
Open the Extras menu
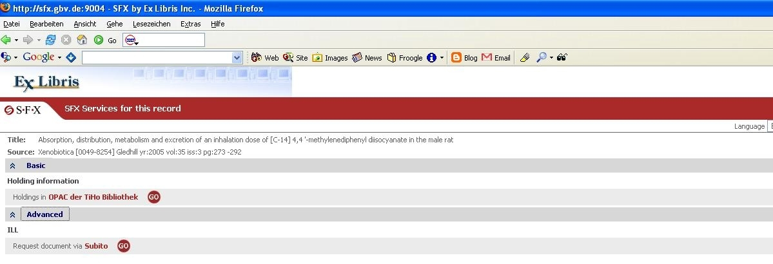pos(190,24)
